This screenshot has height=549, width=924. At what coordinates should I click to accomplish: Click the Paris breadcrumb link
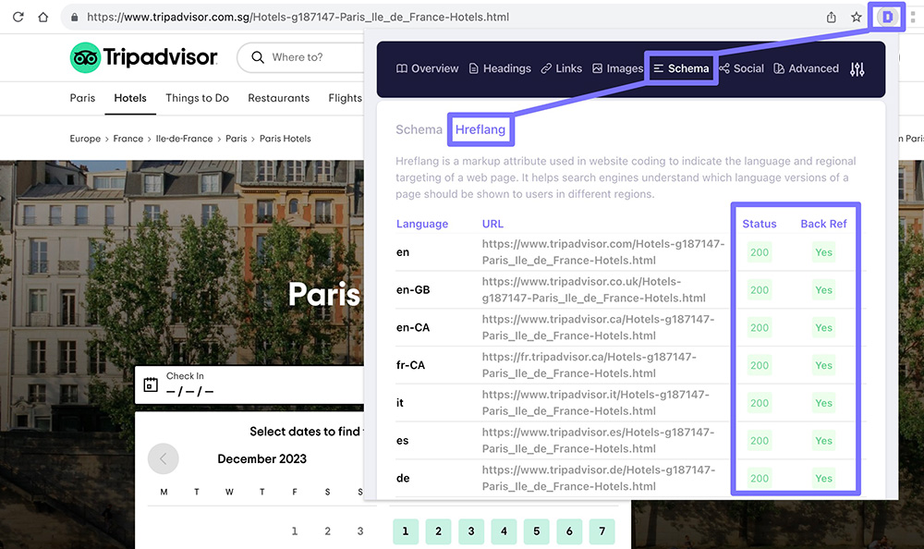237,139
